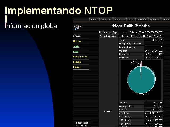Open the About tab
This screenshot has height=127, width=170.
click(94, 19)
